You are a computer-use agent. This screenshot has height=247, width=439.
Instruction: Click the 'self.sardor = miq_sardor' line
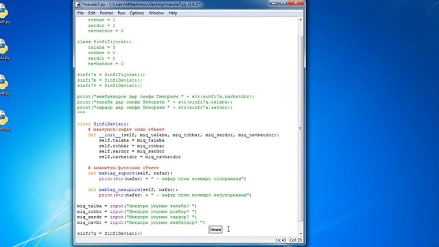132,151
